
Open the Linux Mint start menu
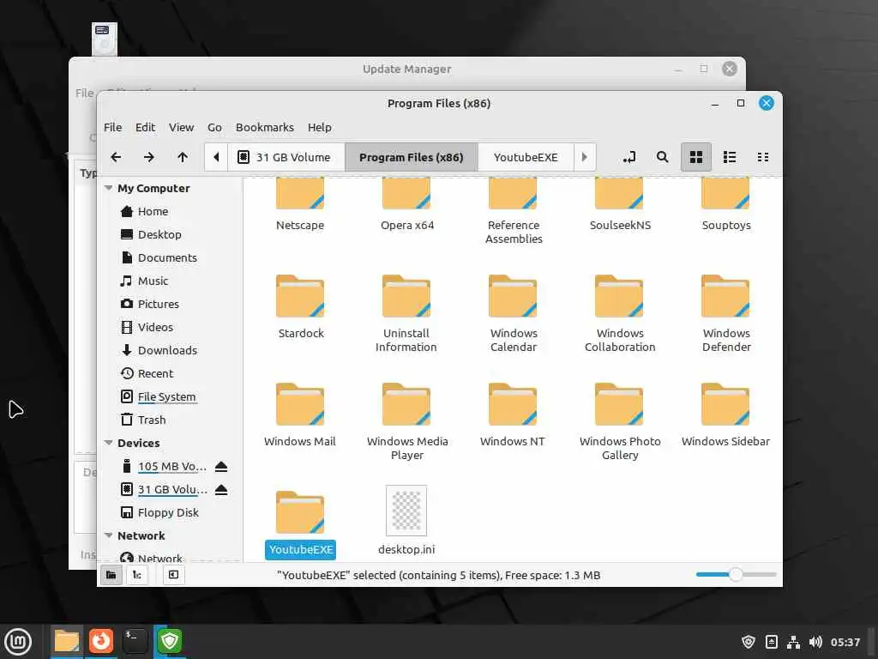tap(19, 642)
